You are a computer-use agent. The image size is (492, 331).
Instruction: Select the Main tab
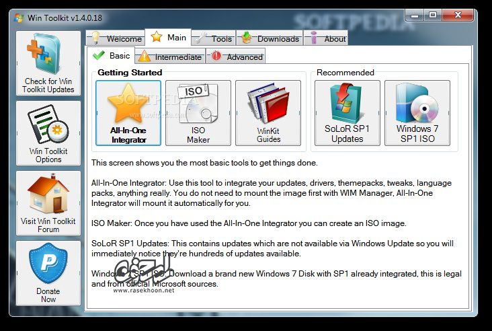coord(168,37)
